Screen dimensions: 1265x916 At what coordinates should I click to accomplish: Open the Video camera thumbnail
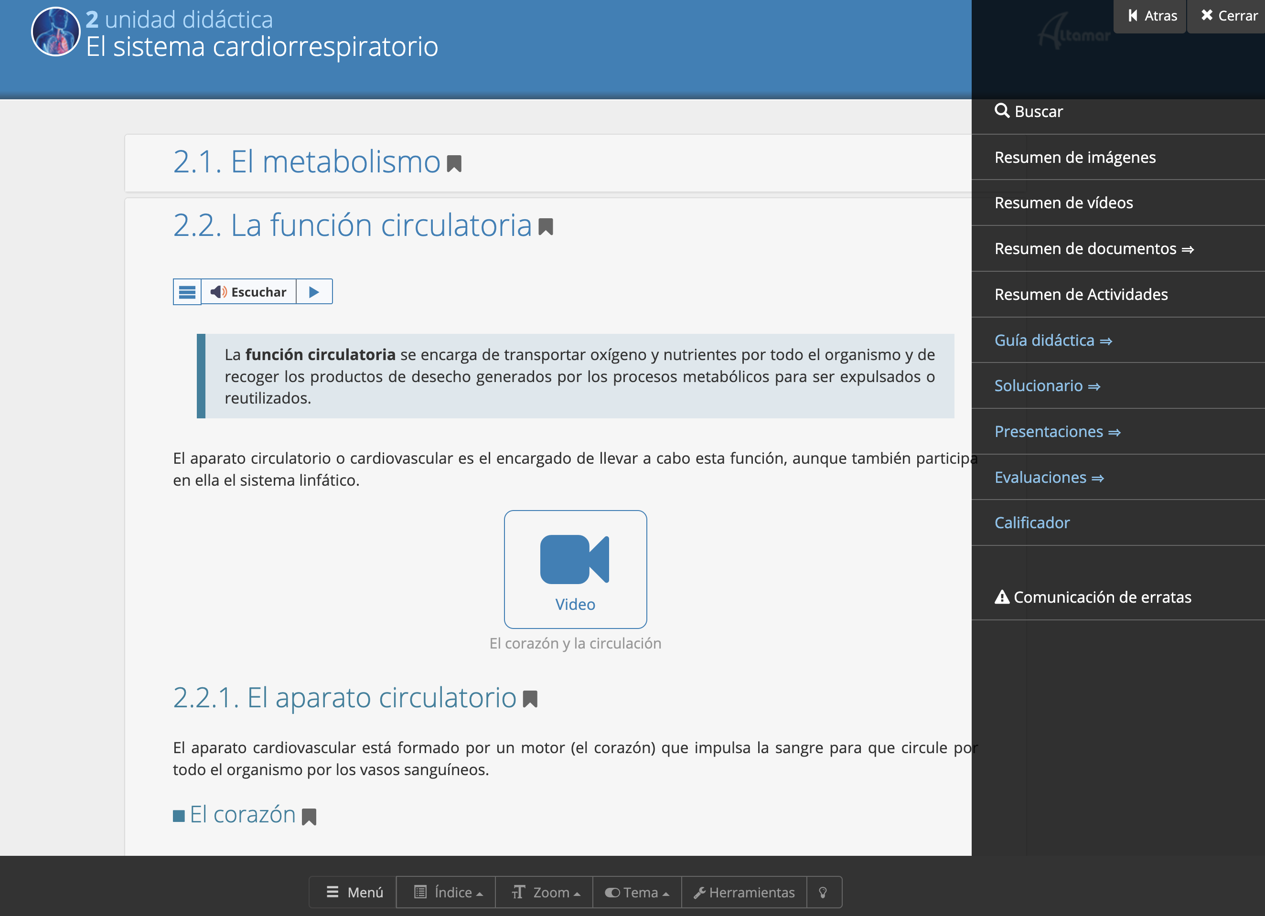(575, 569)
